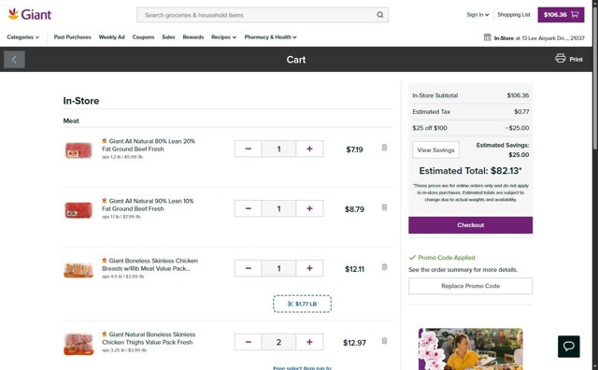Click the Estimated Total: $82.13 text
The image size is (598, 370).
[471, 171]
